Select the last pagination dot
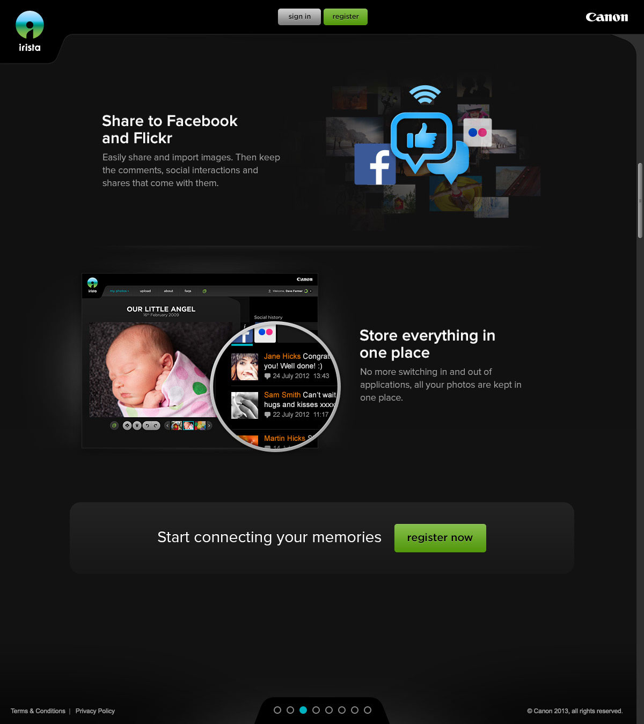Image resolution: width=644 pixels, height=724 pixels. pyautogui.click(x=368, y=710)
